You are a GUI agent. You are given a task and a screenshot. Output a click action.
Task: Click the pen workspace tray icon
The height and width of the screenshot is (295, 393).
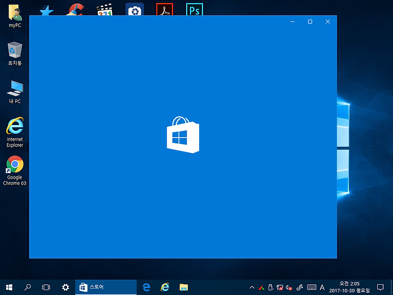pos(300,287)
